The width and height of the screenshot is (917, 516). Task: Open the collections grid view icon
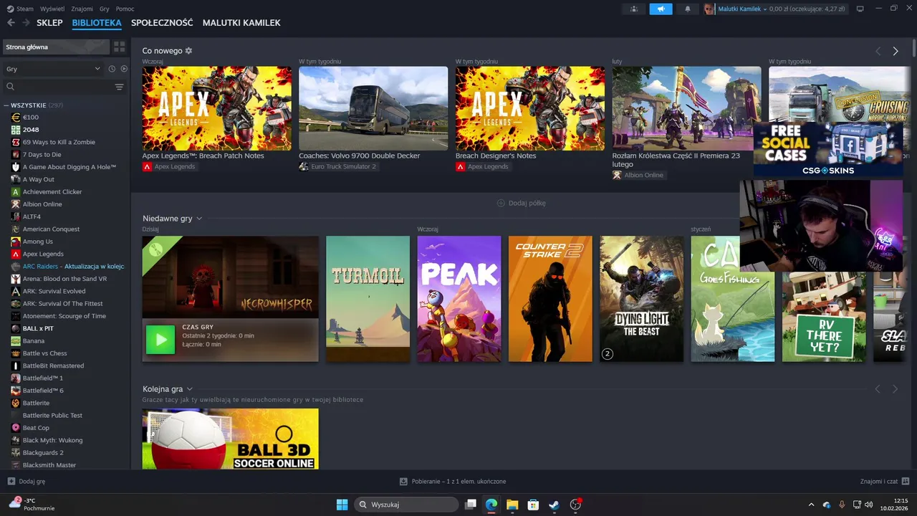point(119,47)
